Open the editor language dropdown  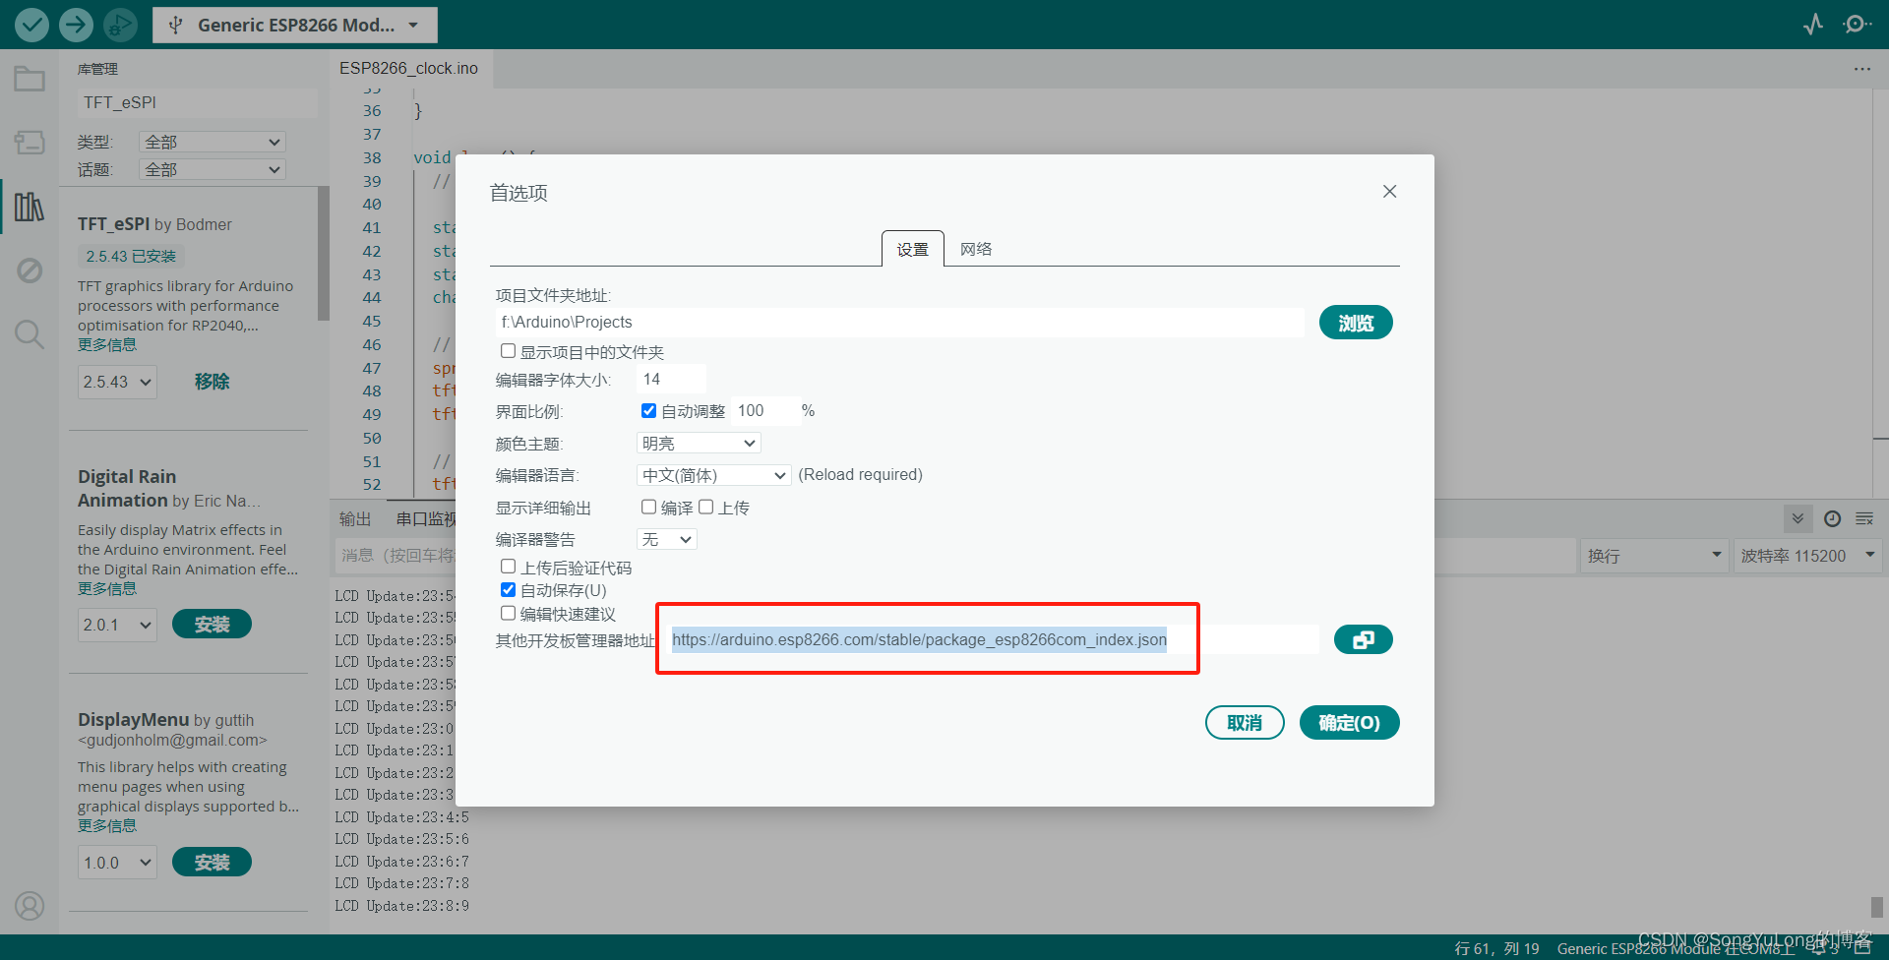(x=713, y=475)
